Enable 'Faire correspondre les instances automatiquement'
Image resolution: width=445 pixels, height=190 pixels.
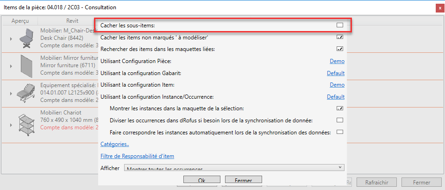click(x=340, y=133)
